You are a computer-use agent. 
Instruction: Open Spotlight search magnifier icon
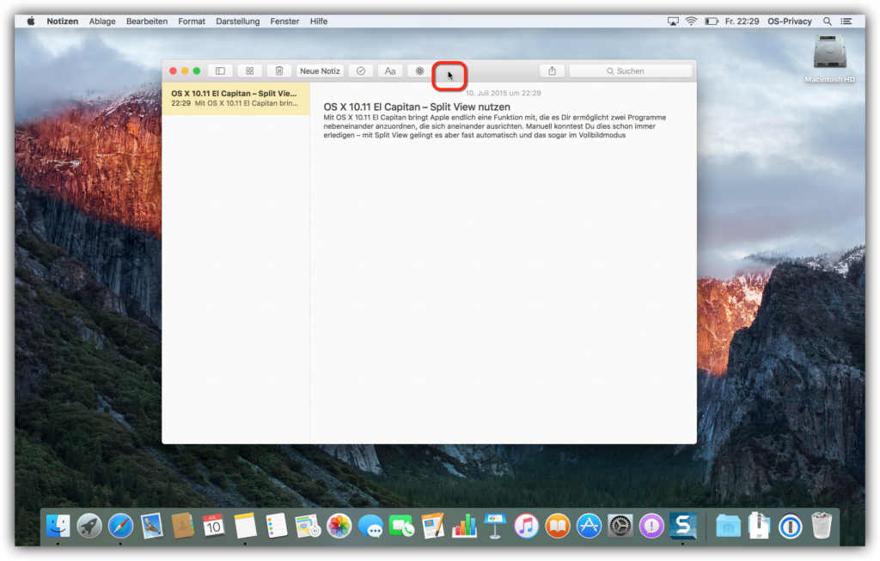point(828,21)
